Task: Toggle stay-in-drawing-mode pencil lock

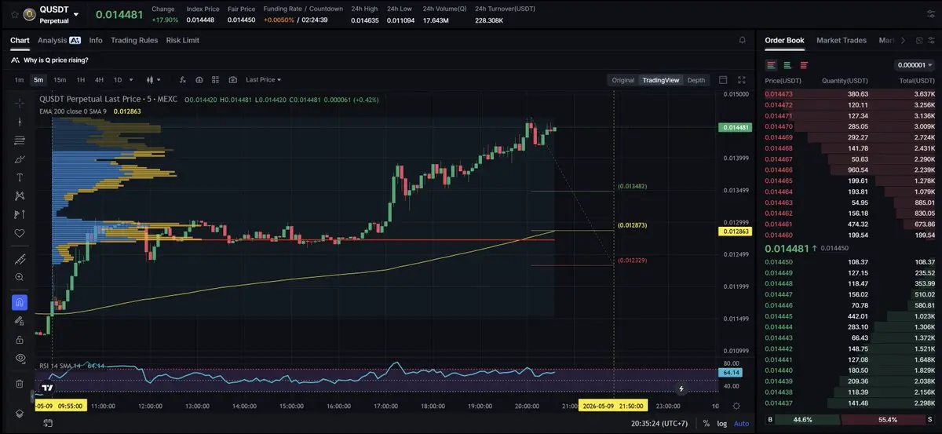Action: [x=20, y=321]
